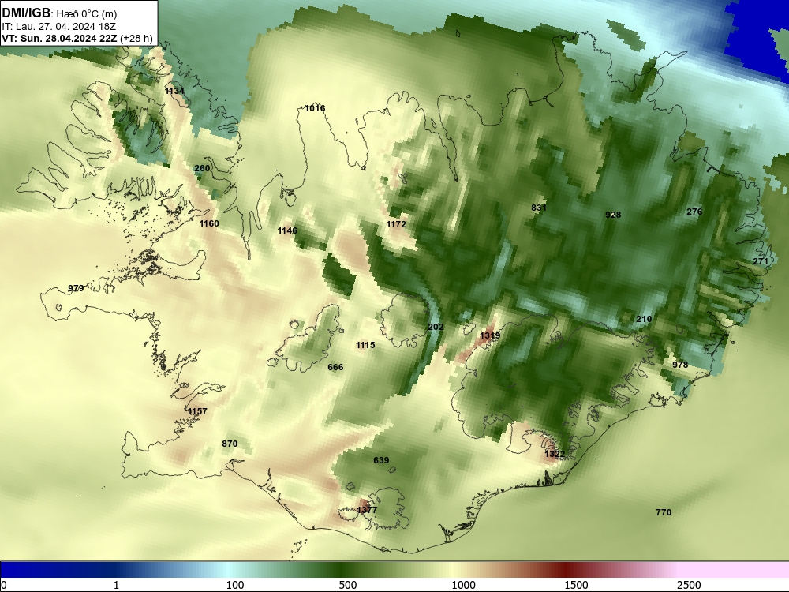Click the legend label 1000
This screenshot has width=789, height=592.
tap(463, 584)
